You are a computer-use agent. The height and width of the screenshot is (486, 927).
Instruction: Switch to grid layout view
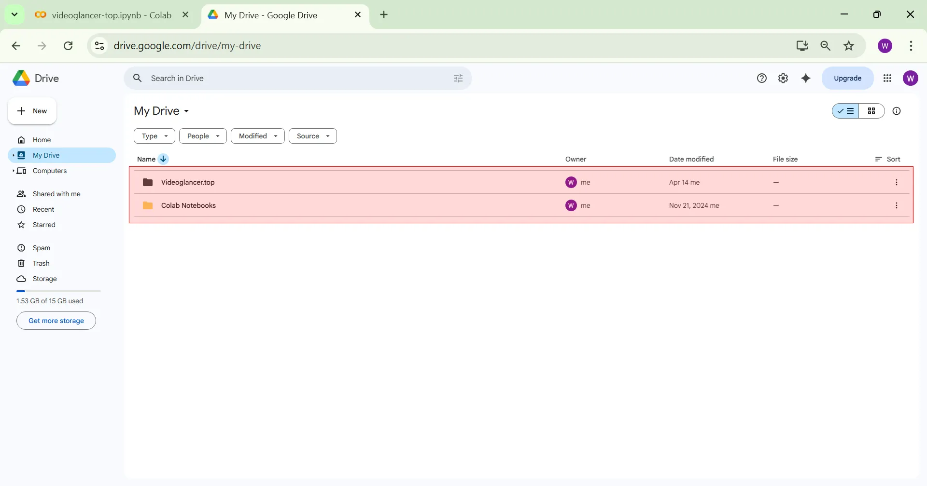(871, 111)
